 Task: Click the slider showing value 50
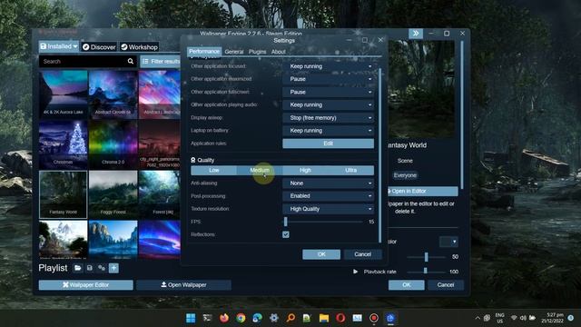(x=426, y=256)
